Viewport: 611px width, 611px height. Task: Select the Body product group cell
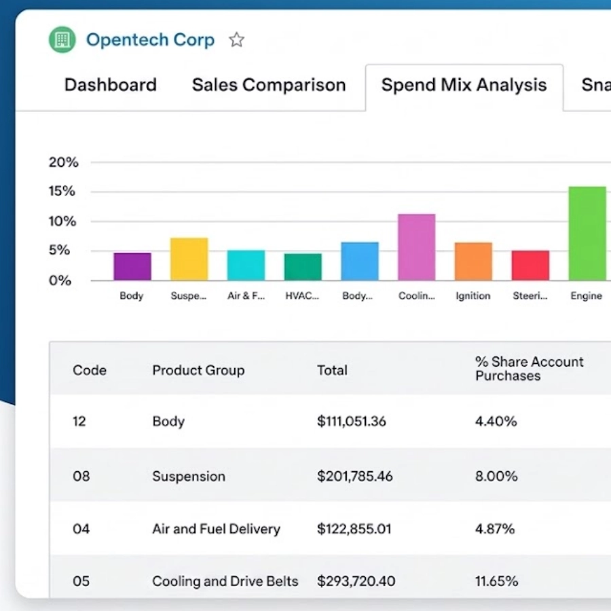(168, 421)
